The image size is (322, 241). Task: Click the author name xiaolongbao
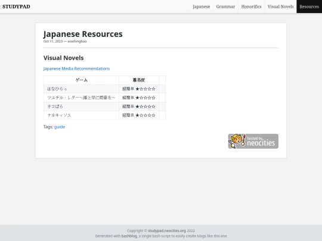coord(77,41)
